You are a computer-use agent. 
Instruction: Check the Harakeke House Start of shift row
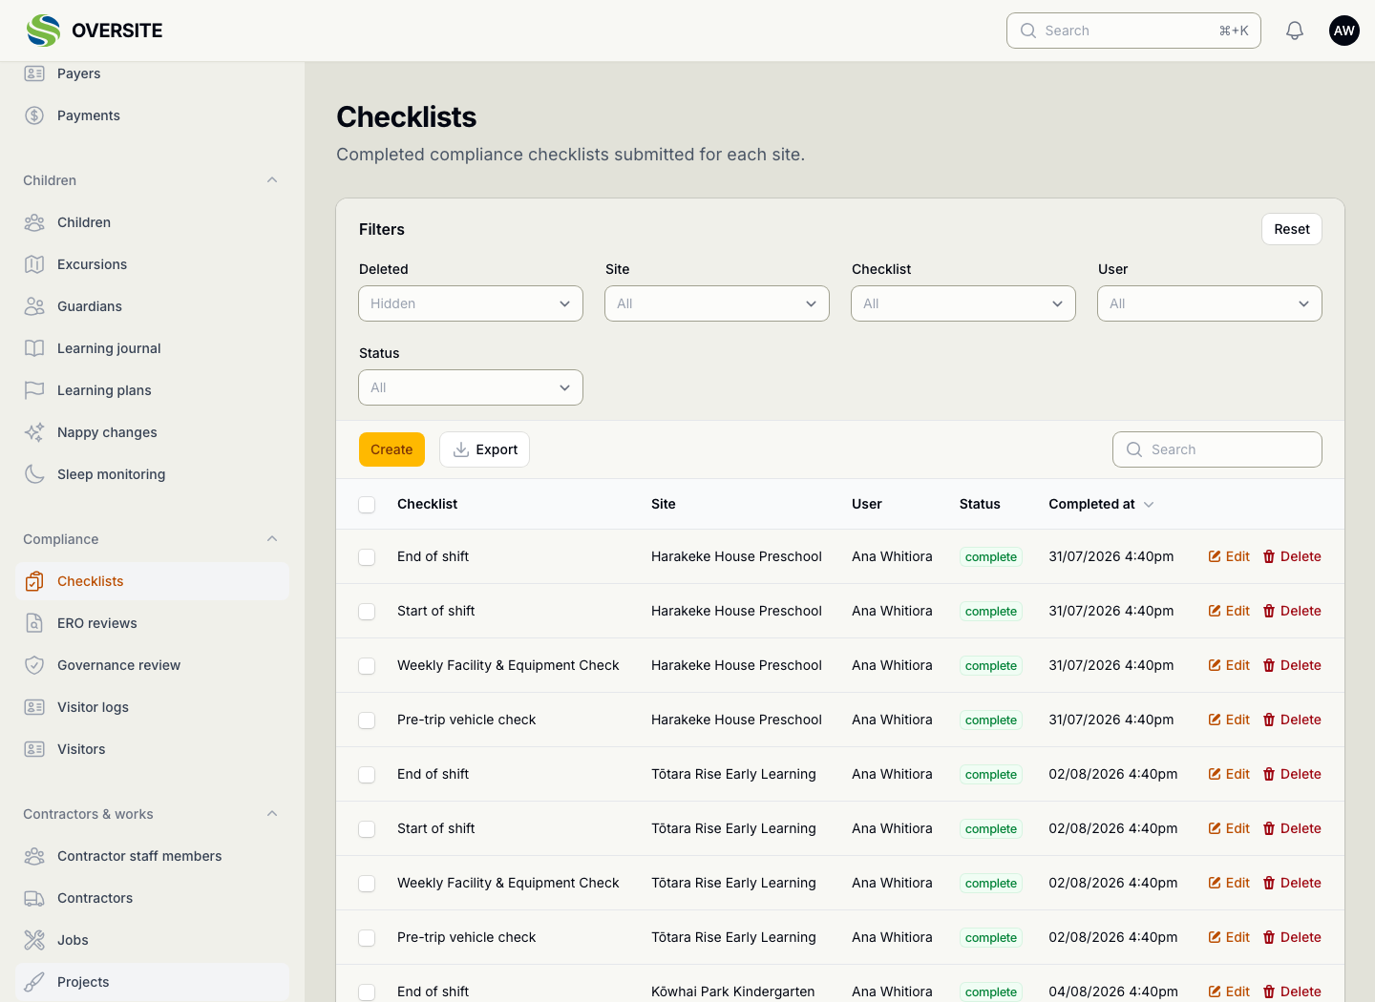pyautogui.click(x=367, y=611)
